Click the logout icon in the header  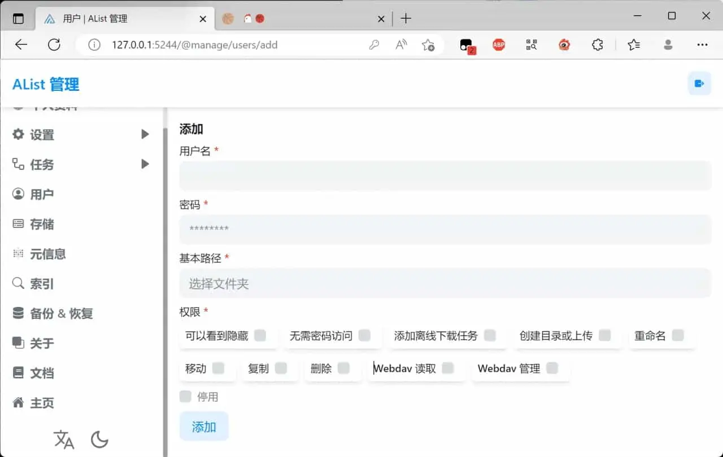699,84
